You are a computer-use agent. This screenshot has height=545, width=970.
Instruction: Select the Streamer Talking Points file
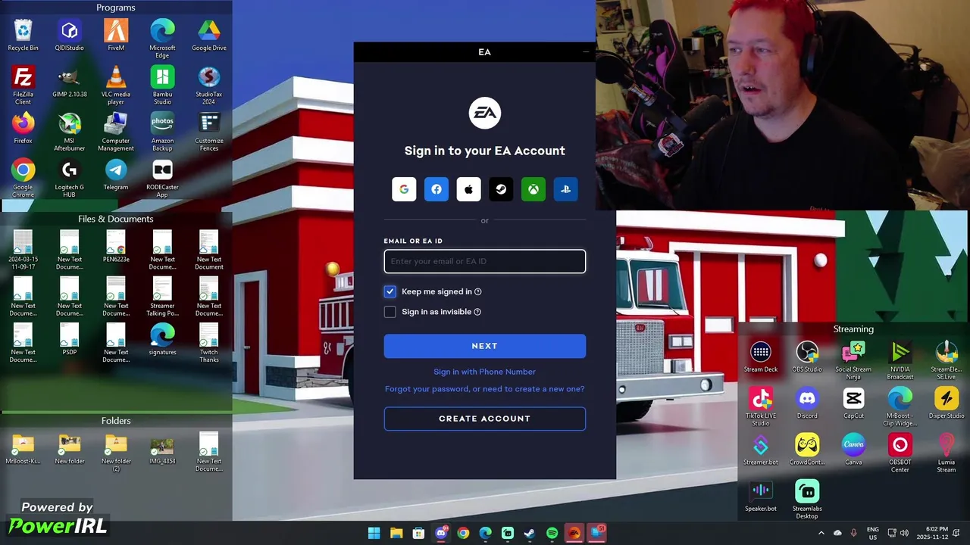[162, 297]
